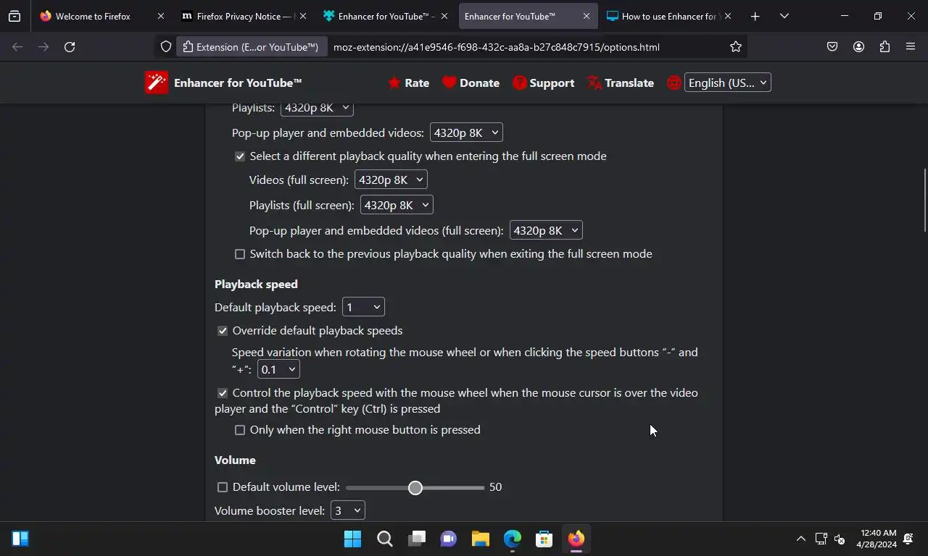Screen dimensions: 928x556
Task: Open Volume booster level dropdown
Action: (x=347, y=510)
